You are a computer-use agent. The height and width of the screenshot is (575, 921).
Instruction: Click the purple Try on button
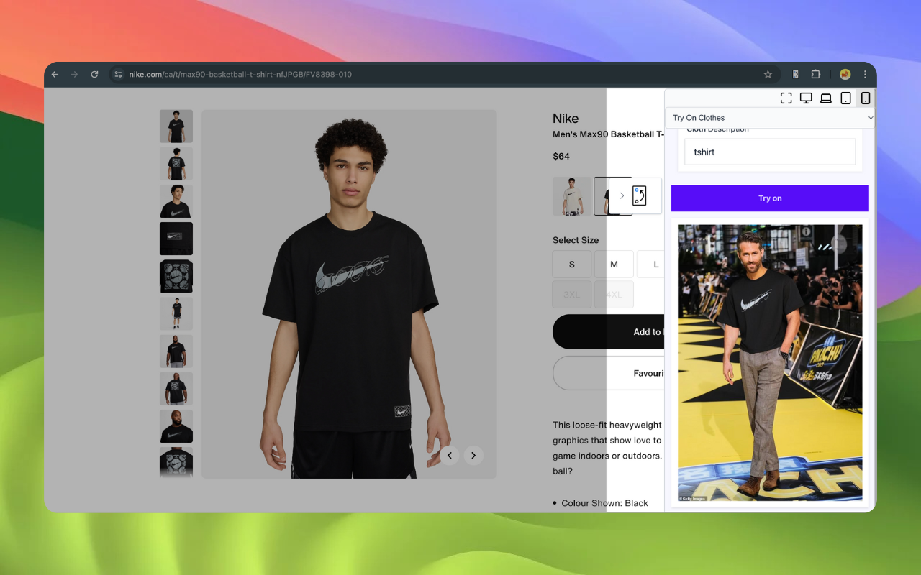(x=770, y=198)
